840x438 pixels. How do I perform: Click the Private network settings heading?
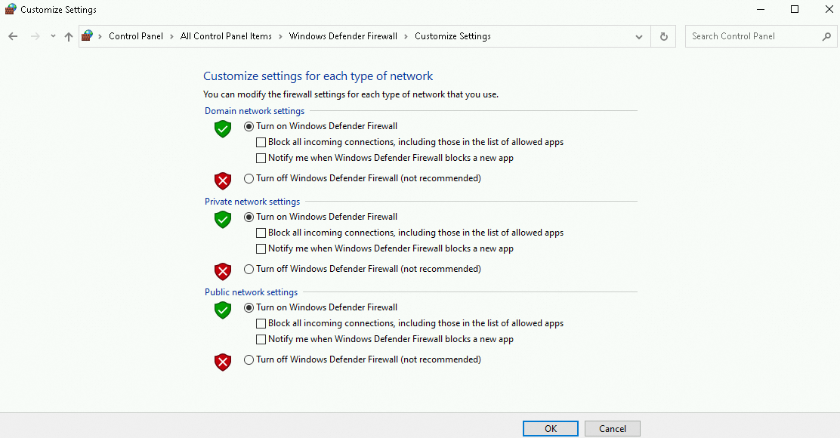[x=252, y=202]
